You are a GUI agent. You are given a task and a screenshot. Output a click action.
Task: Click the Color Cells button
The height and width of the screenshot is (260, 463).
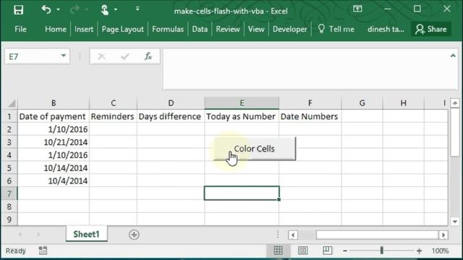pos(255,149)
